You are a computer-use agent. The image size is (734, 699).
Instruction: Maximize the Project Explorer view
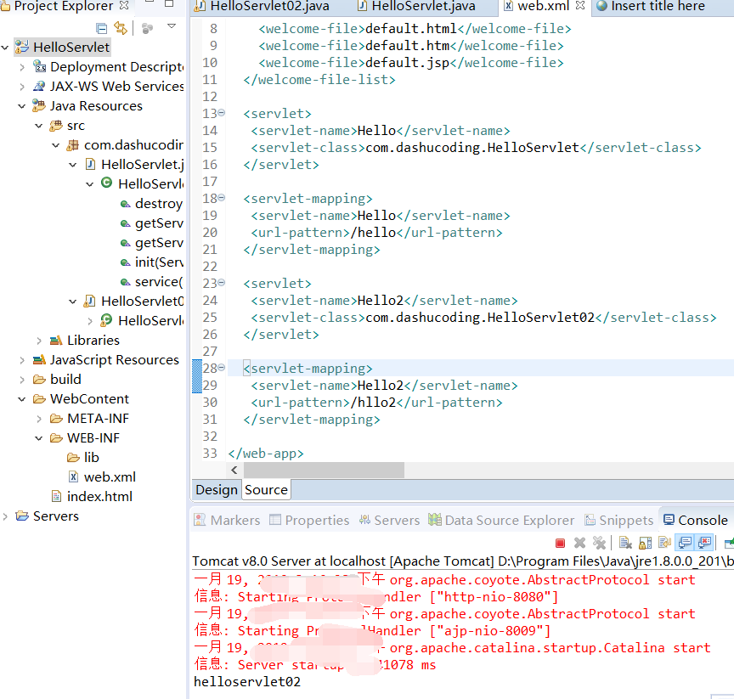(x=169, y=3)
